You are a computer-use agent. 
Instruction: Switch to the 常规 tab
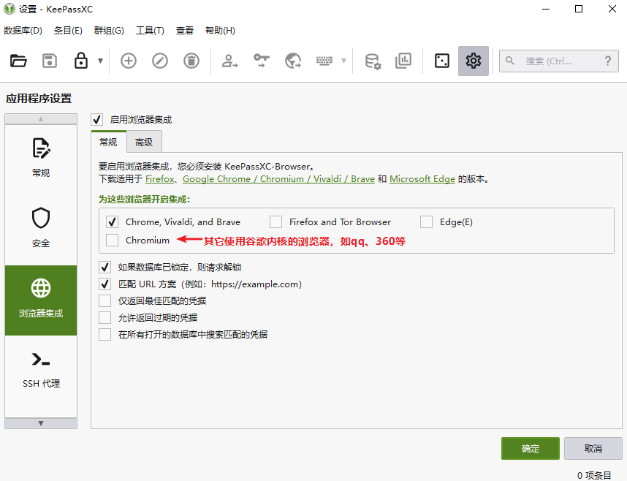(108, 142)
